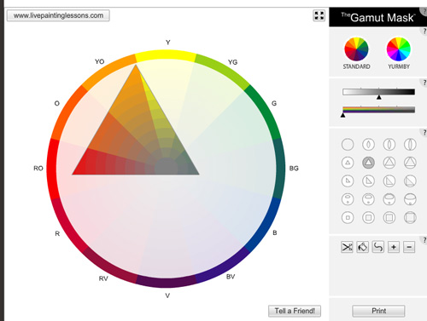
Task: Click the scissors cut mask icon
Action: click(x=347, y=247)
